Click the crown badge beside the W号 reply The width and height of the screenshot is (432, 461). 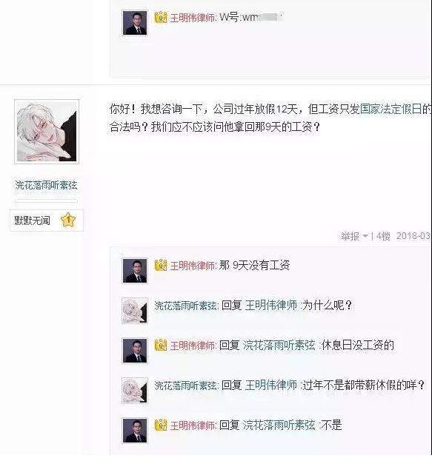coord(161,17)
